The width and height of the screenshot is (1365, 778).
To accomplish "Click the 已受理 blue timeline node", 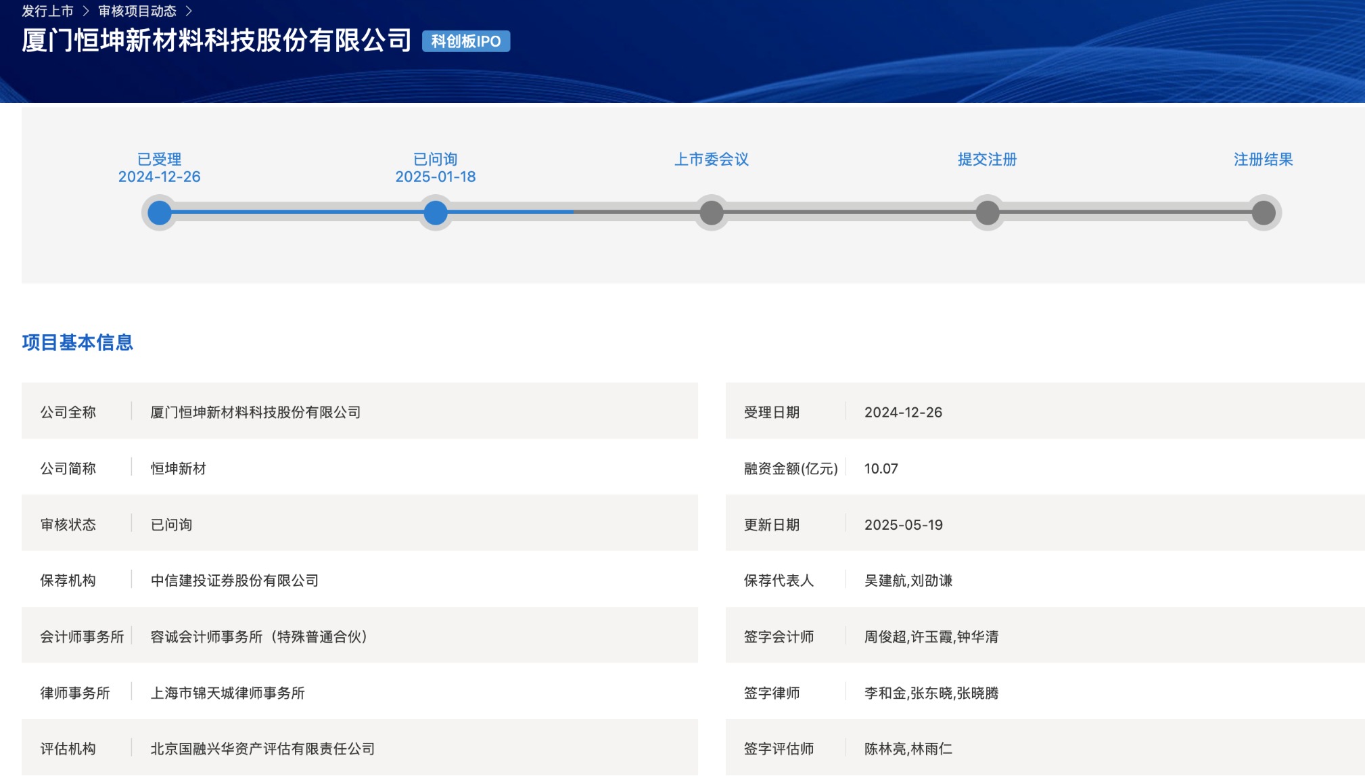I will click(160, 212).
